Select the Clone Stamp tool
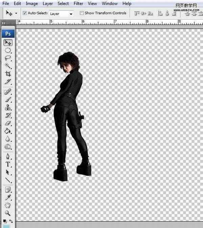Screen dimensions: 203x228 pyautogui.click(x=8, y=108)
